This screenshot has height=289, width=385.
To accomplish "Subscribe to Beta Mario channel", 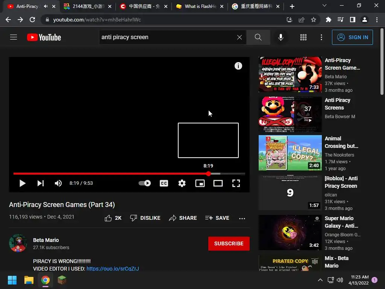I will click(229, 243).
